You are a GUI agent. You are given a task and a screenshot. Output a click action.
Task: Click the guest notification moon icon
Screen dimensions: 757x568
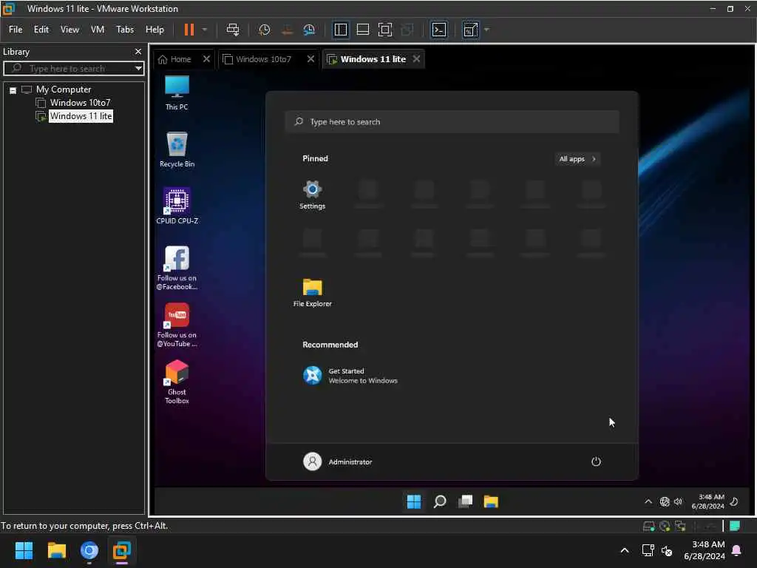pyautogui.click(x=734, y=501)
